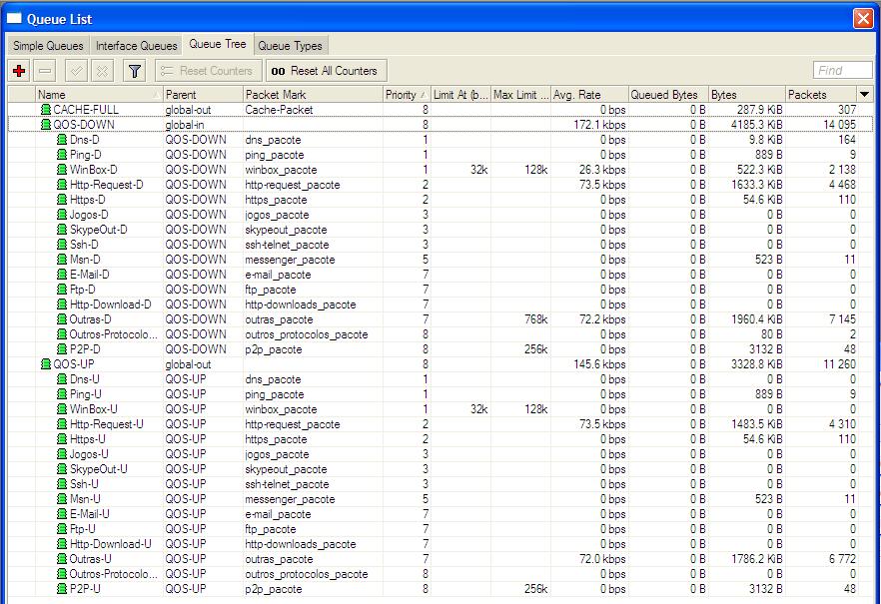Click the Reset Counters button
This screenshot has height=604, width=881.
click(209, 71)
